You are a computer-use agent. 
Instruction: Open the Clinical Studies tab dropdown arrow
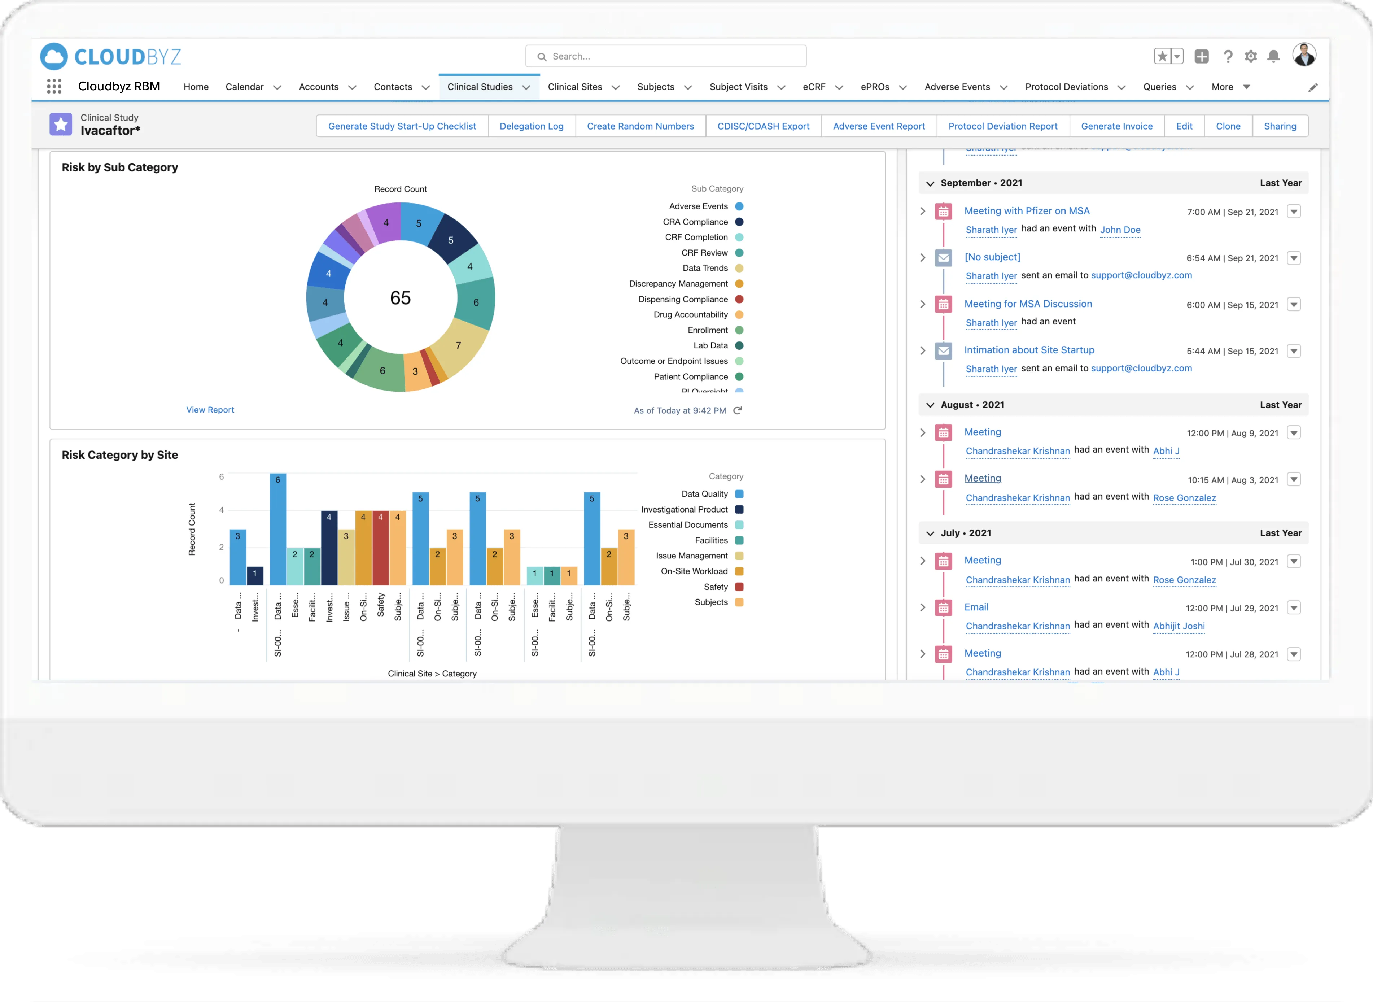(x=526, y=87)
